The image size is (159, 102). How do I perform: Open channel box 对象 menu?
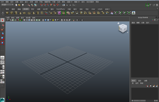point(143,23)
